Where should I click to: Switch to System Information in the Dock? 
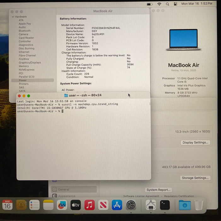pos(151,205)
